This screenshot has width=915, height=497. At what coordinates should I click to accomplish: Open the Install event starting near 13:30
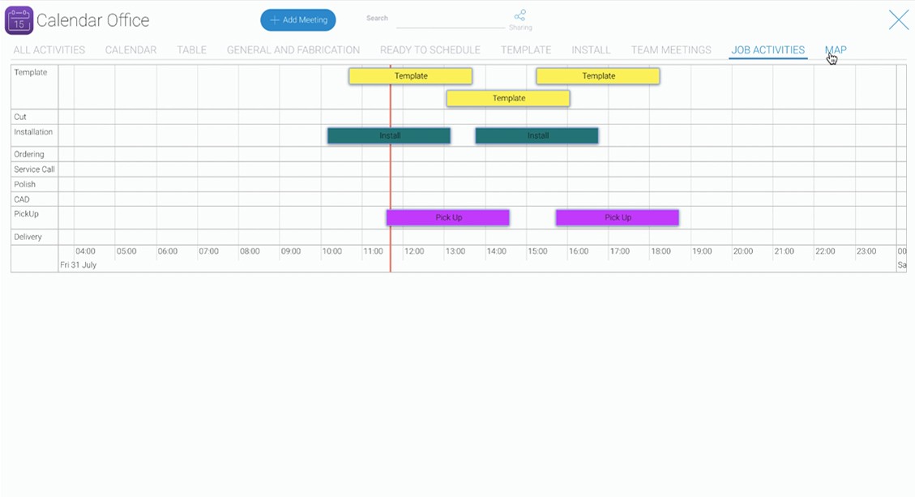coord(537,135)
